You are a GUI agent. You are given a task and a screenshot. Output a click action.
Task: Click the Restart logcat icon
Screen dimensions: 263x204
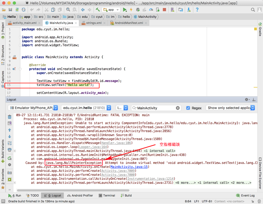pos(10,158)
